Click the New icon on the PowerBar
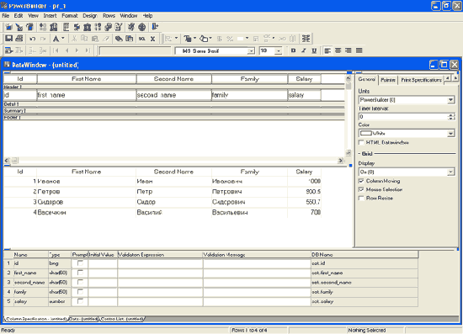This screenshot has width=463, height=334. [x=8, y=27]
